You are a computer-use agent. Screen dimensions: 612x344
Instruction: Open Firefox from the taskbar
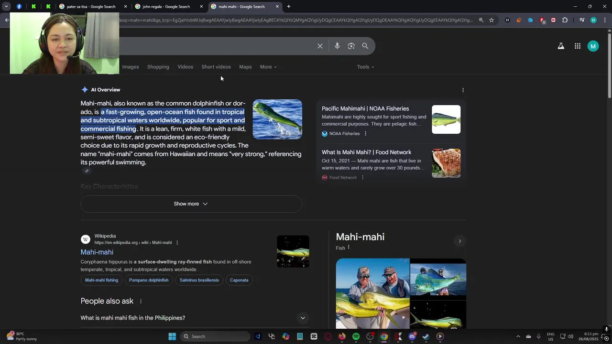[x=342, y=336]
